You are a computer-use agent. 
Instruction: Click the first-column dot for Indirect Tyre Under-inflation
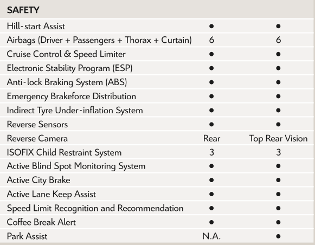click(211, 110)
